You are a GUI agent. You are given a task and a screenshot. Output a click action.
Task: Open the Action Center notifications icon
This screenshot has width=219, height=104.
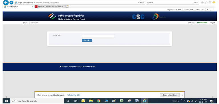[x=212, y=101]
